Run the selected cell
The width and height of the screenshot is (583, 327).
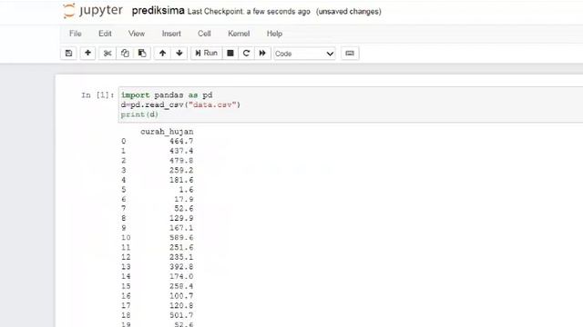(207, 53)
